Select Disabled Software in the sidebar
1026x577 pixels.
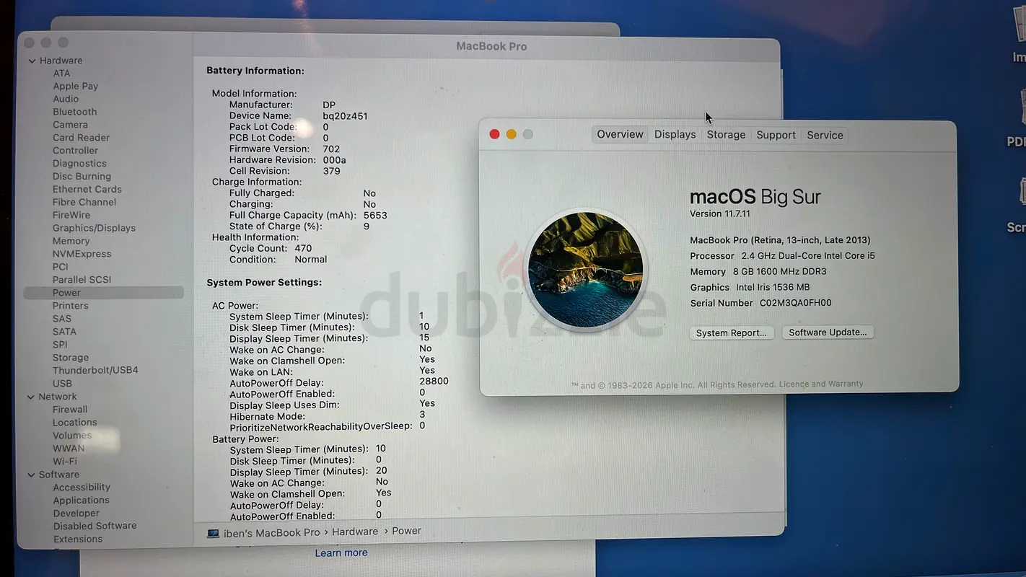95,527
